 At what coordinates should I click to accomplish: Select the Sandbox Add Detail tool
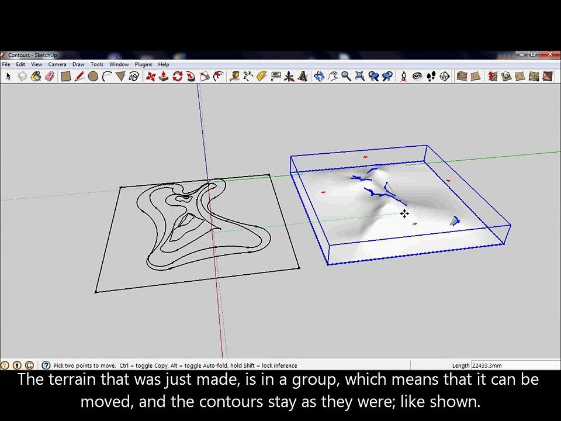pos(534,76)
